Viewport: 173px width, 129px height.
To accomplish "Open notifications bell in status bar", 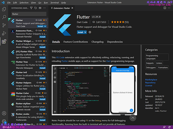I will pos(170,127).
